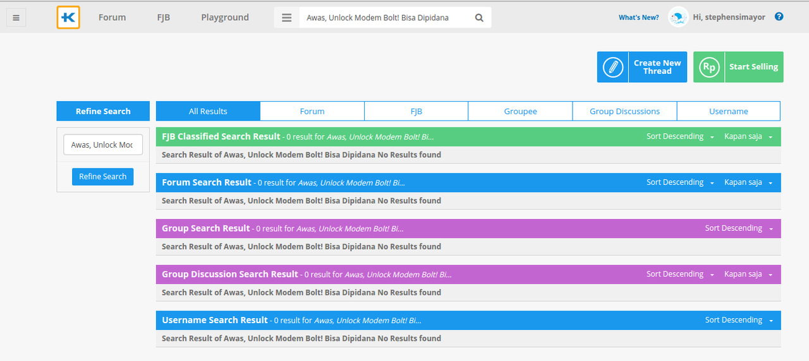Click the Start Selling button
This screenshot has width=809, height=361.
click(738, 67)
